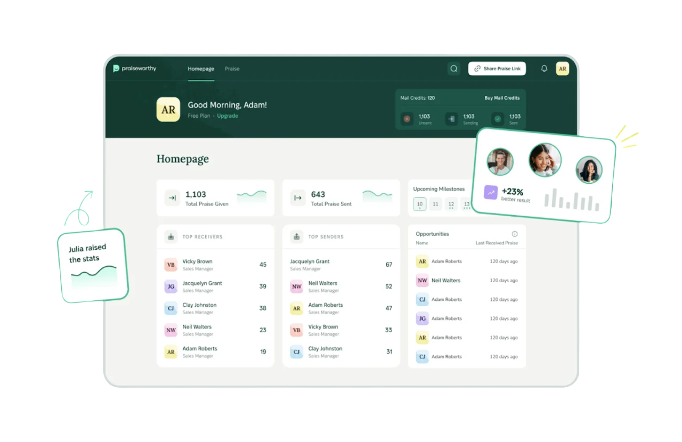Click Vicky Brown's VB avatar badge
The image size is (682, 442).
click(x=170, y=264)
